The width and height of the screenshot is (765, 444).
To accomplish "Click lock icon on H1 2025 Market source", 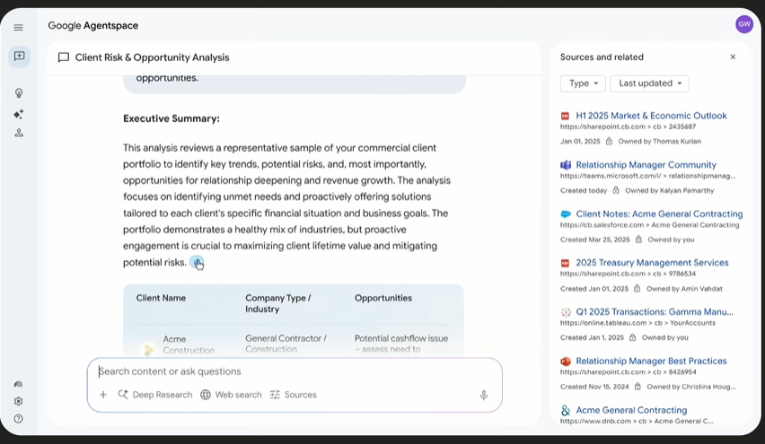I will coord(609,142).
